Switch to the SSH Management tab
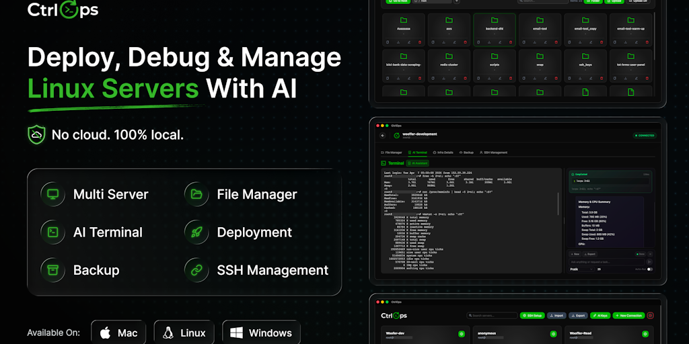Screen dimensions: 689x344 click(494, 153)
